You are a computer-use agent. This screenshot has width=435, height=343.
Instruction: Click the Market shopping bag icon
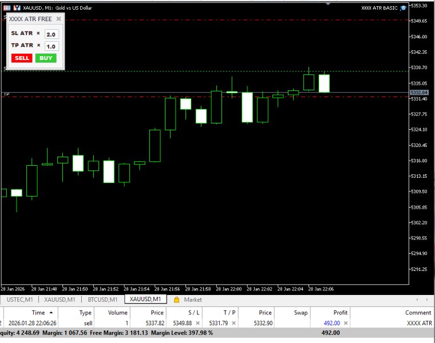176,300
